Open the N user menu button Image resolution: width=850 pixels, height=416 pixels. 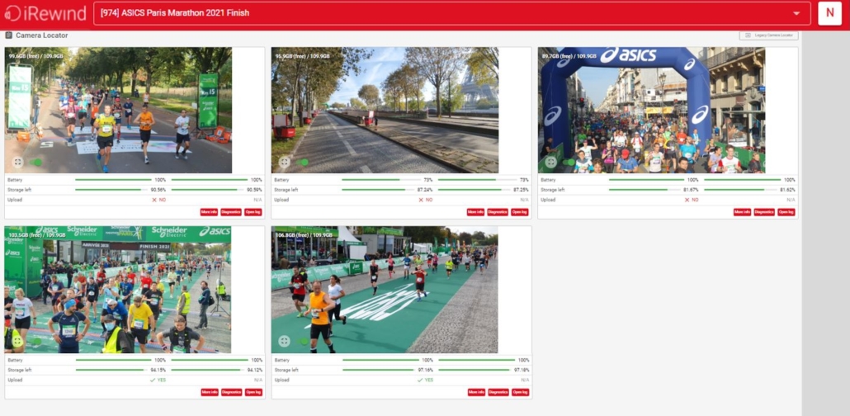(829, 13)
